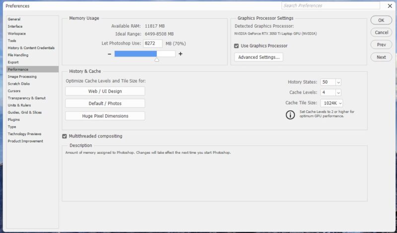Go to Technology Previews preferences
Screen dimensions: 397x233
tap(32, 134)
